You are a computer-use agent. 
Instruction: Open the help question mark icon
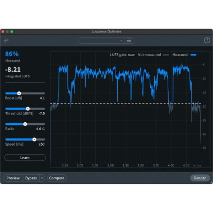point(207,40)
